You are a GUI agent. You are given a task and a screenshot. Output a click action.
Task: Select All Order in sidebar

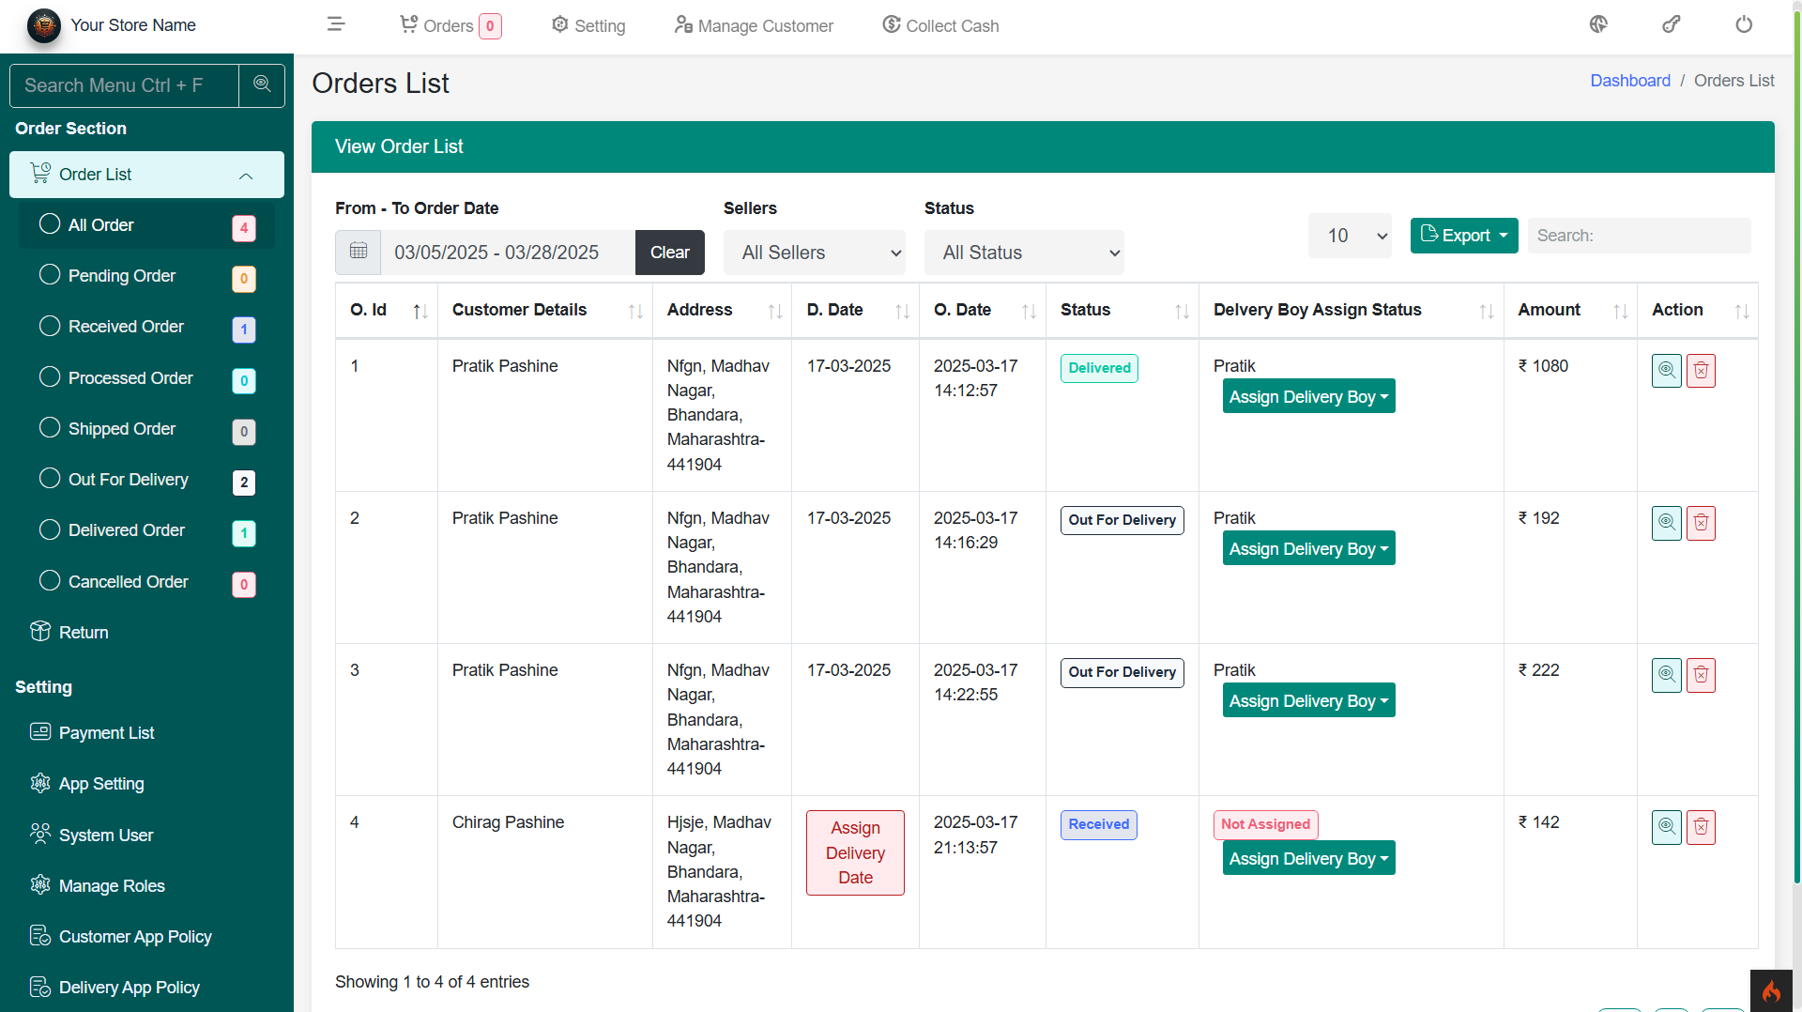[x=146, y=225]
